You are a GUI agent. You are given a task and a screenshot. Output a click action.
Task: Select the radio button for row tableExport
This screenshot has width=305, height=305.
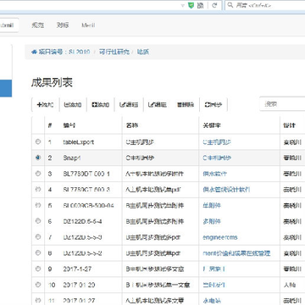[x=38, y=141]
